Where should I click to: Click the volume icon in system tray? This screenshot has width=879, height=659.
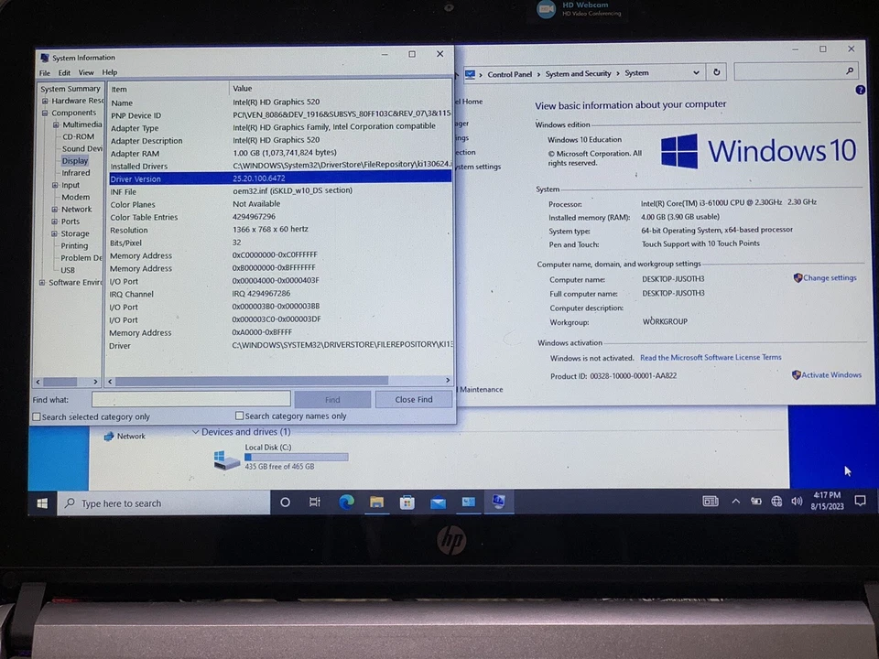point(797,502)
